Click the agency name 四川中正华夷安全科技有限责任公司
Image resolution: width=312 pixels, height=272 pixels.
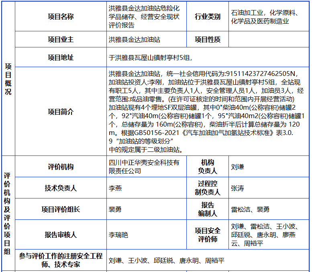pyautogui.click(x=144, y=167)
